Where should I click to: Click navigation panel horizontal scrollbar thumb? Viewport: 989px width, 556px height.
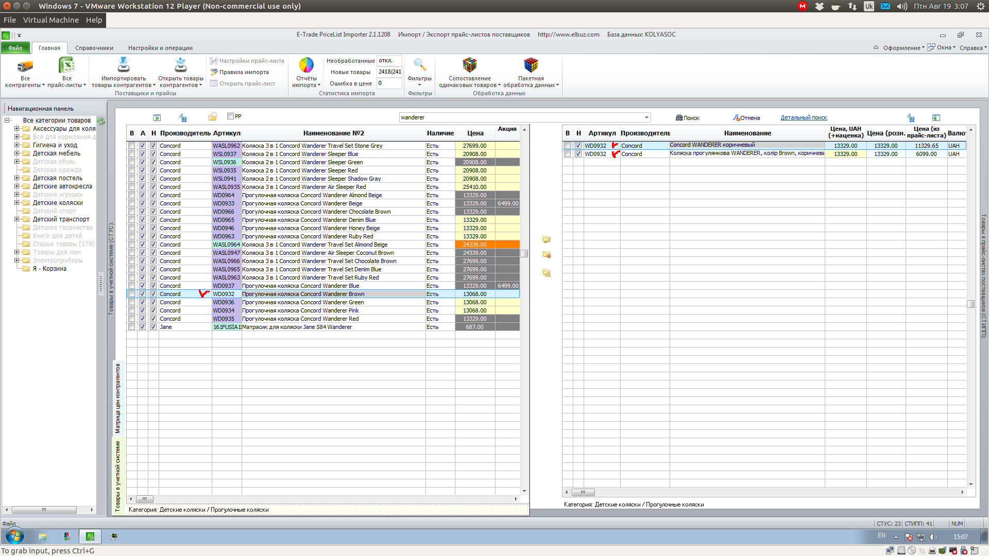(x=44, y=510)
